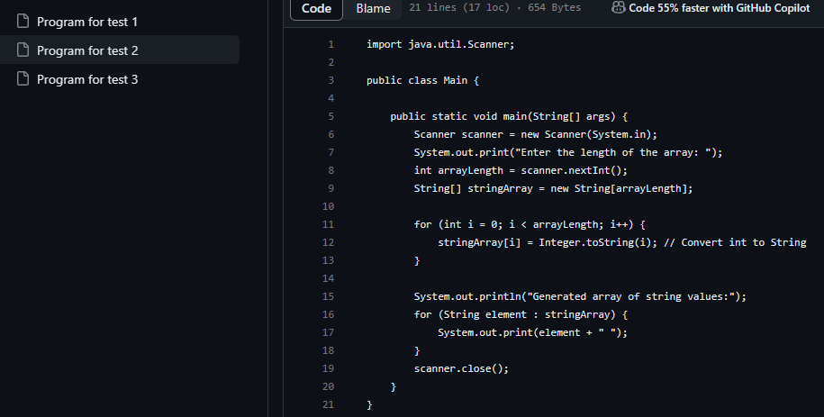This screenshot has height=417, width=824.
Task: Select line number 1
Action: click(331, 44)
